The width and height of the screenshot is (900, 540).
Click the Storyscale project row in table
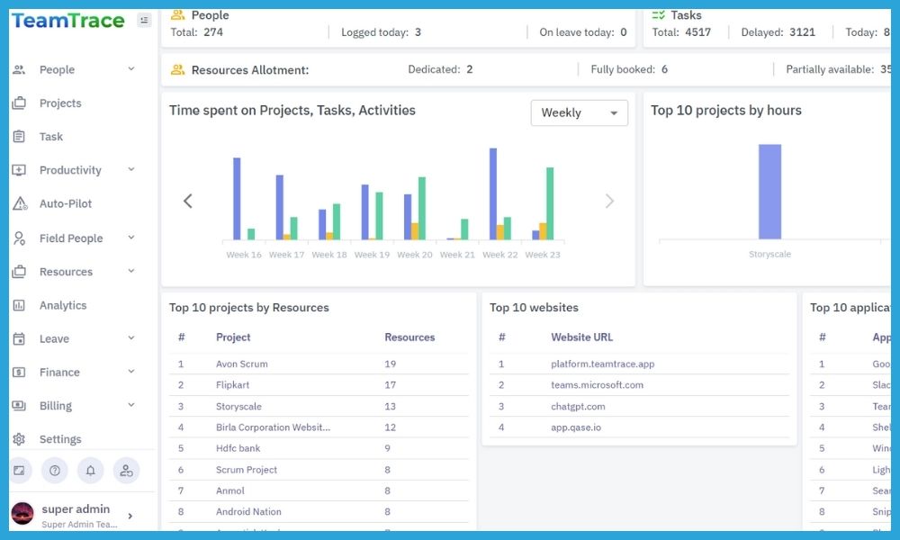pos(319,406)
